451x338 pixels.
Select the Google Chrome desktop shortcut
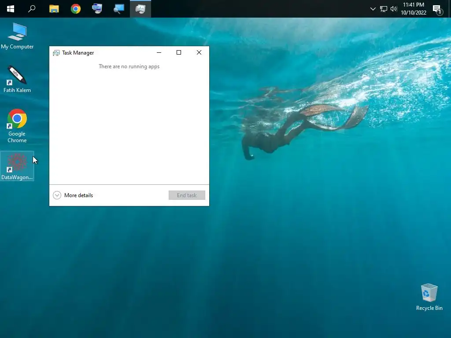point(17,126)
